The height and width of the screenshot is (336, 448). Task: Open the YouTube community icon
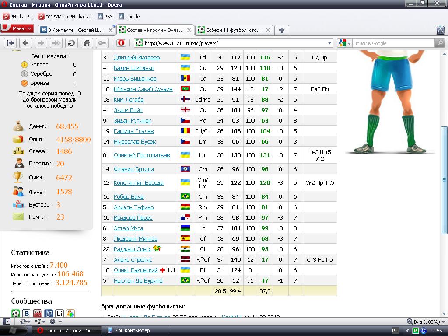[38, 313]
